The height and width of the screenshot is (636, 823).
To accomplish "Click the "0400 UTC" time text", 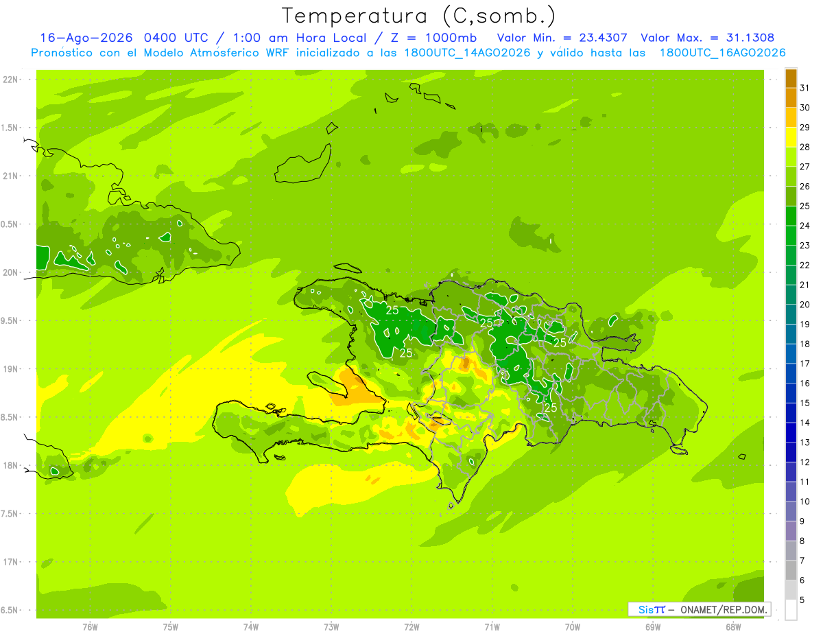I will 179,38.
